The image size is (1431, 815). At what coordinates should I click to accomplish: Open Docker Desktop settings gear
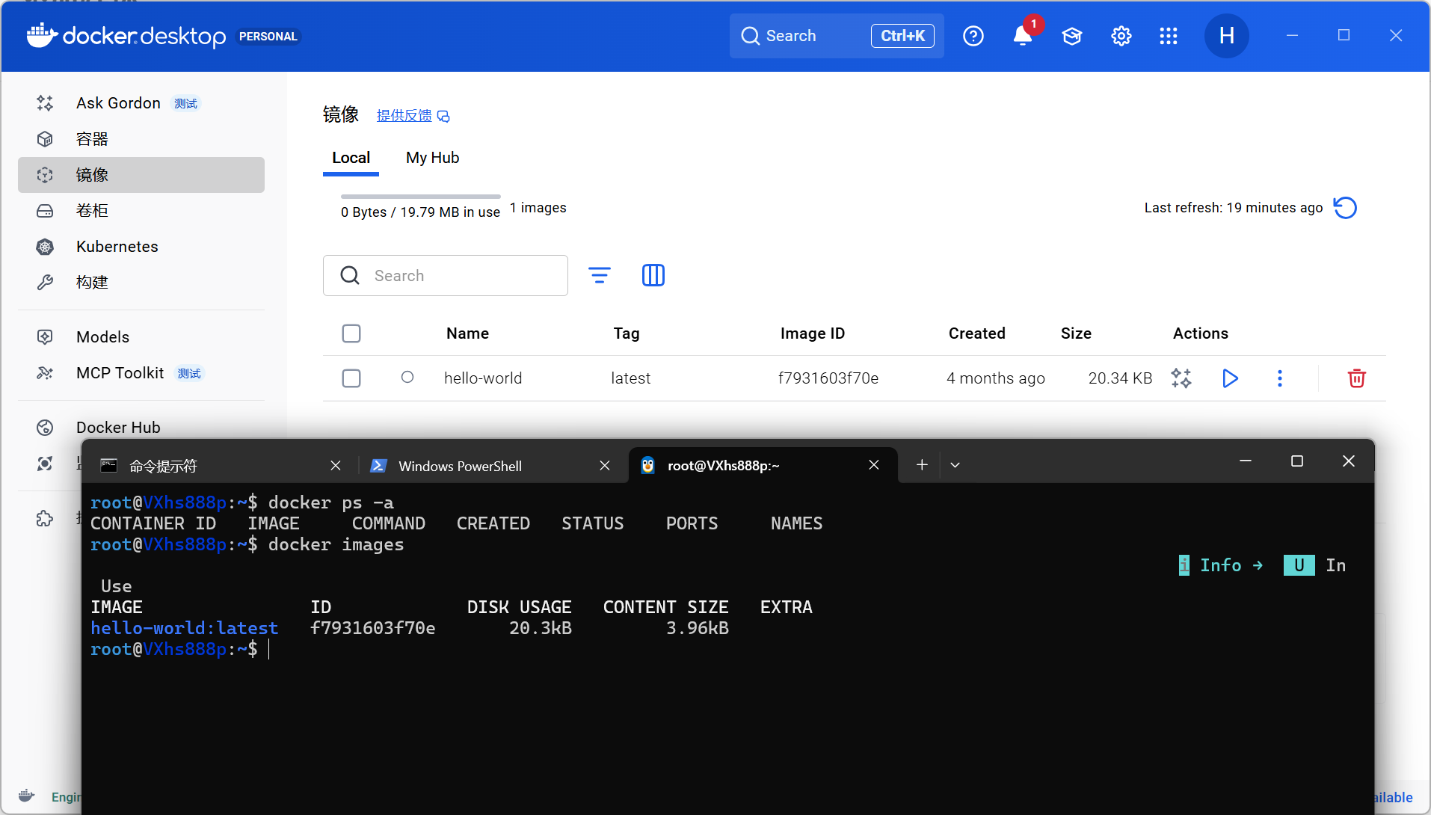[x=1121, y=36]
